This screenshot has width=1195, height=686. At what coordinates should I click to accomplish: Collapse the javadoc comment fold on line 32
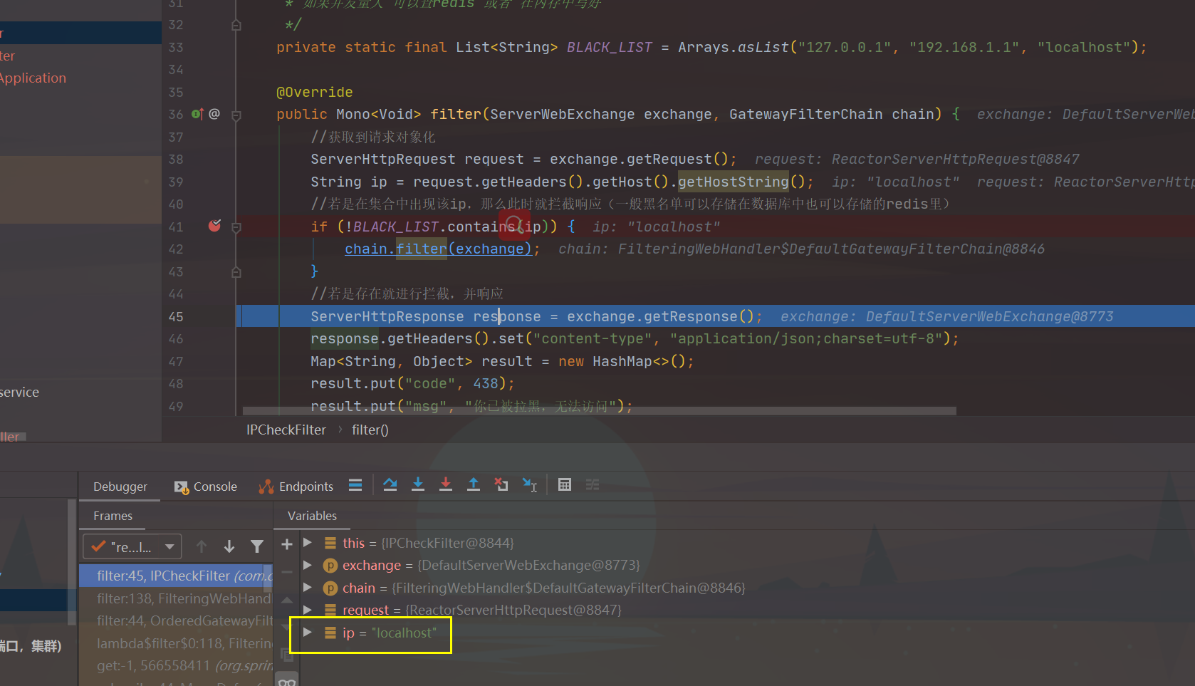pyautogui.click(x=236, y=25)
